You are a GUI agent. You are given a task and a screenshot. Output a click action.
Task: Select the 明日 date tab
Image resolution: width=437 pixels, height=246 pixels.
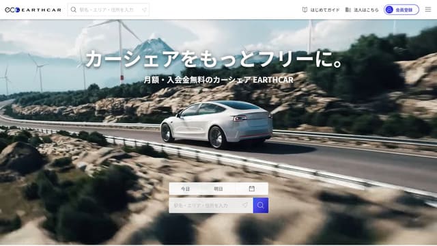coord(218,189)
